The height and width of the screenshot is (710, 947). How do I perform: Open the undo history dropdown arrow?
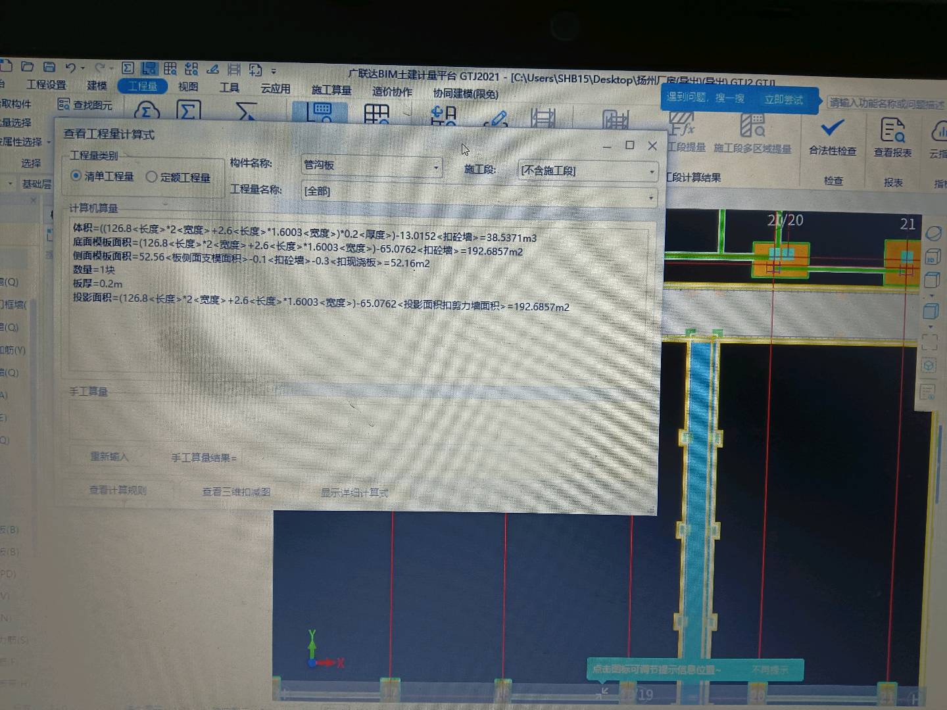tap(82, 68)
